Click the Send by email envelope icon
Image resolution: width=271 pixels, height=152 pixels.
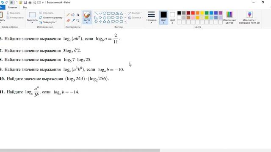(x=39, y=3)
